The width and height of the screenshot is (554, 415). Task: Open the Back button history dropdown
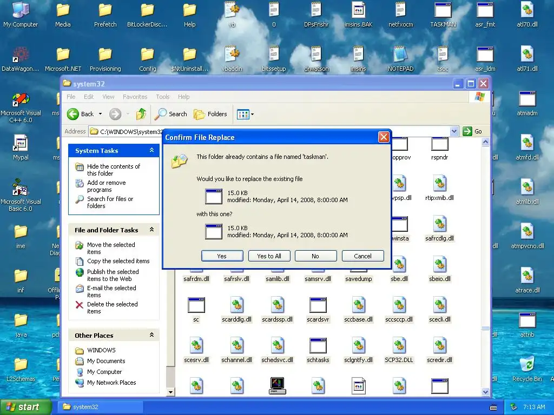(100, 114)
